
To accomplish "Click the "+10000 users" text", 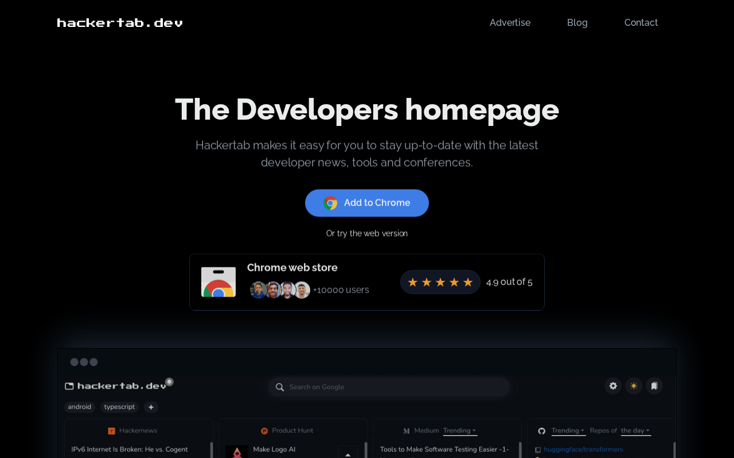I will pos(341,290).
